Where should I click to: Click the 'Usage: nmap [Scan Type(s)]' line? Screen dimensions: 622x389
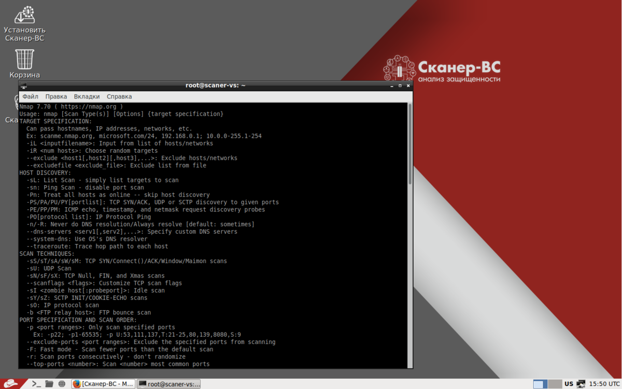click(121, 113)
